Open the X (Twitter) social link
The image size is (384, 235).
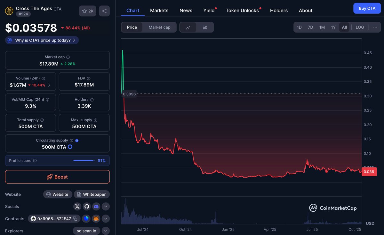point(77,207)
